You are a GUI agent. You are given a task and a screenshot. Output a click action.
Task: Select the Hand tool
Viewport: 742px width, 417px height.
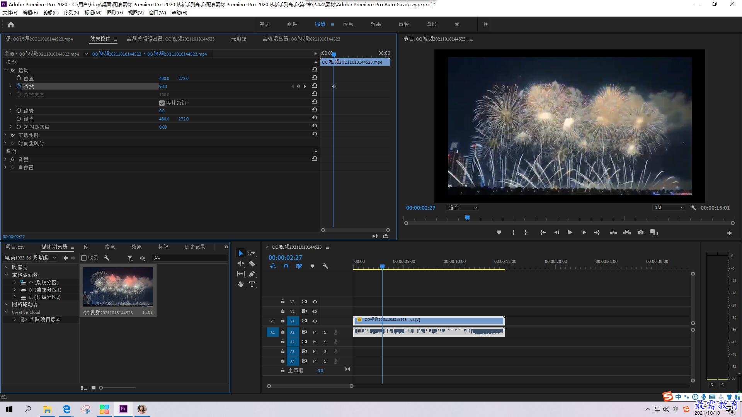tap(240, 284)
